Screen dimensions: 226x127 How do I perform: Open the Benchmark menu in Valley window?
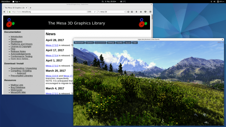pos(79,43)
